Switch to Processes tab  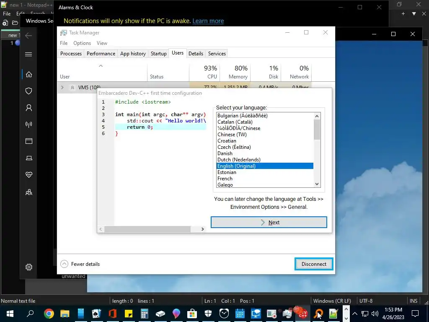tap(71, 54)
